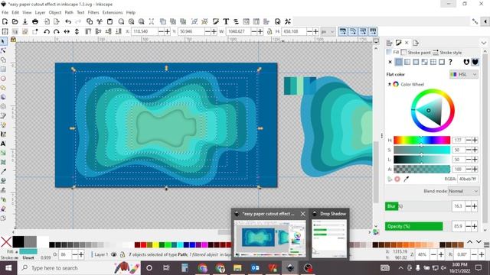Open the Blend mode Normal dropdown
Screen dimensions: 490x275
(x=463, y=191)
